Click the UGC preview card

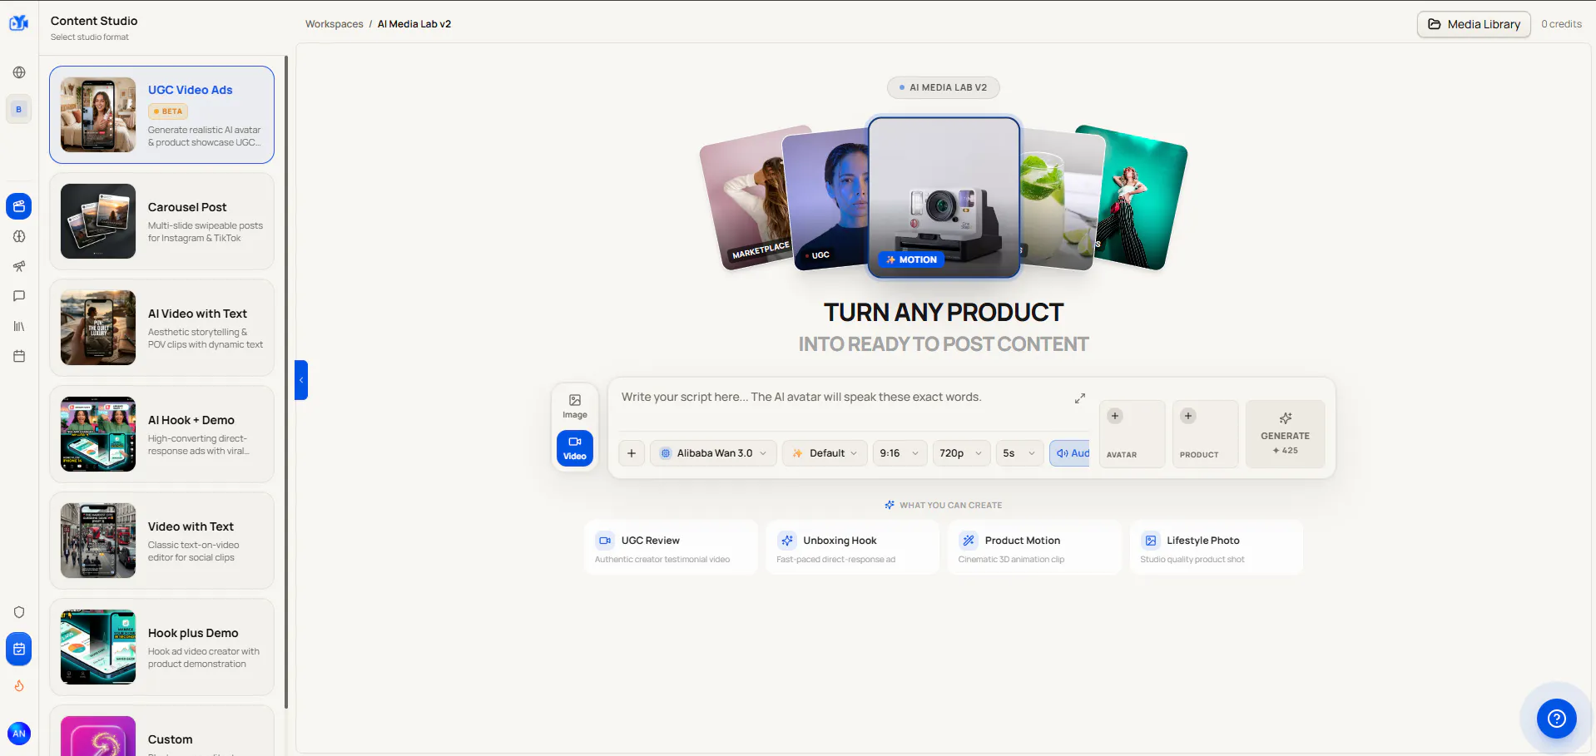click(826, 200)
